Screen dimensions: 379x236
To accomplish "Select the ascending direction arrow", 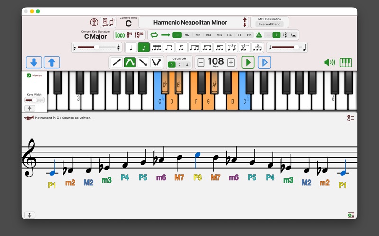I will (117, 62).
